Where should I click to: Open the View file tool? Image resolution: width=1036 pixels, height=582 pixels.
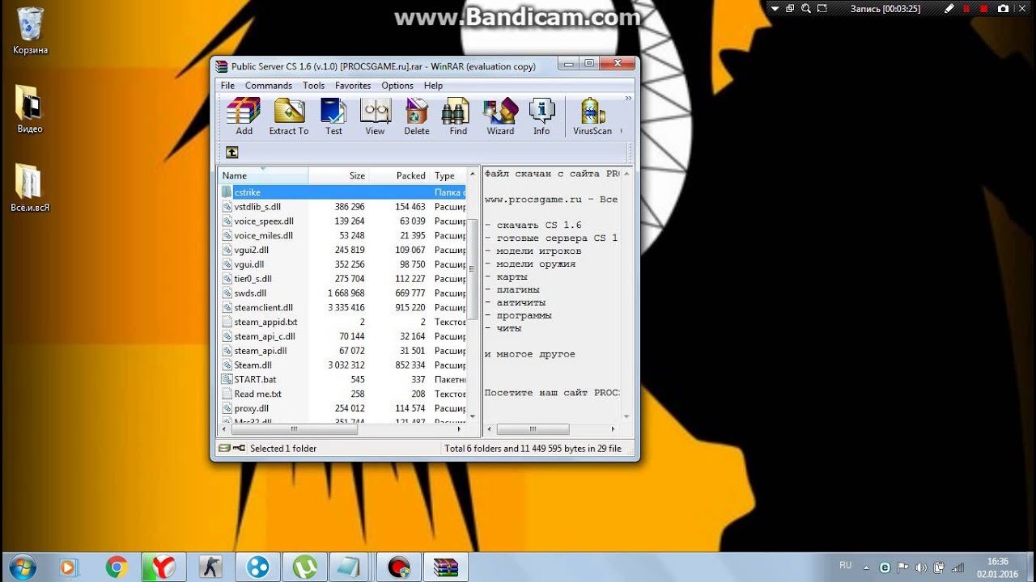click(375, 116)
